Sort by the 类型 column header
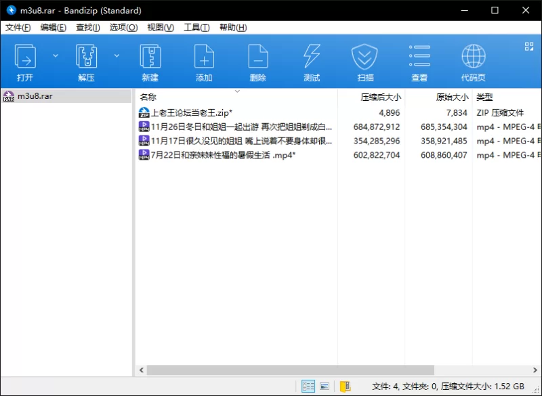This screenshot has width=542, height=396. (507, 97)
